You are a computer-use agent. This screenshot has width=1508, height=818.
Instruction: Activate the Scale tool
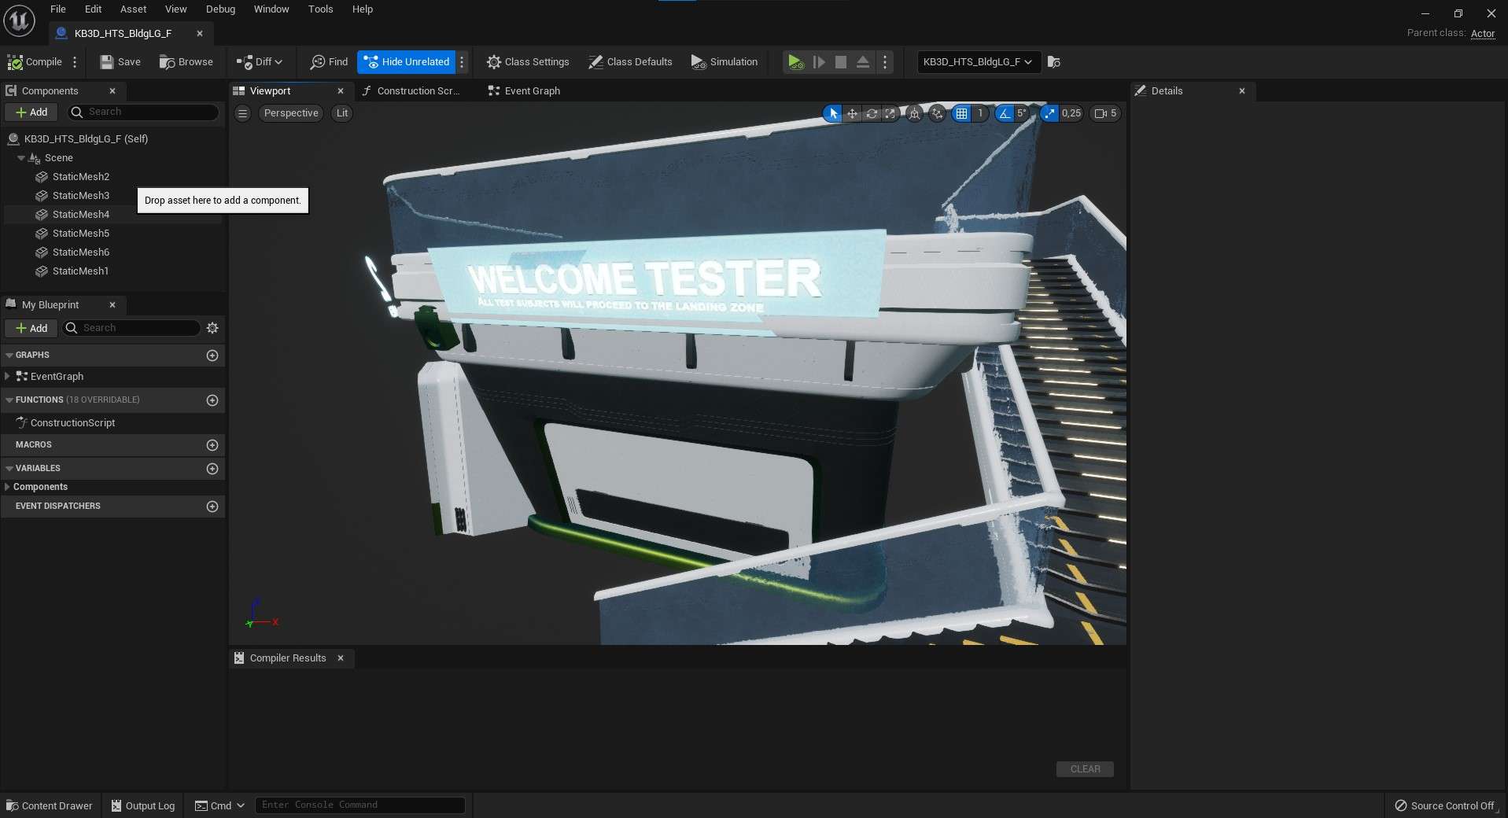[890, 113]
